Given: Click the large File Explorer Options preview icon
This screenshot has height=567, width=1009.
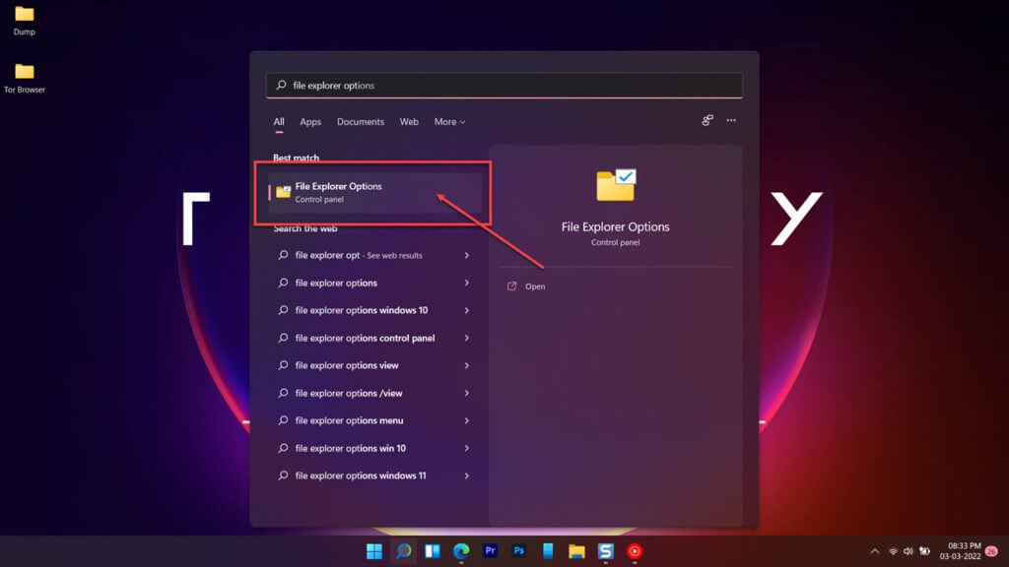Looking at the screenshot, I should [x=616, y=185].
